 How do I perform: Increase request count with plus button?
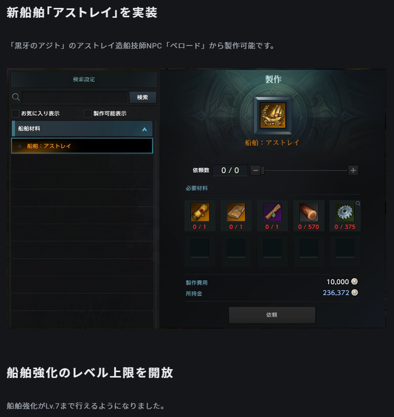[354, 170]
